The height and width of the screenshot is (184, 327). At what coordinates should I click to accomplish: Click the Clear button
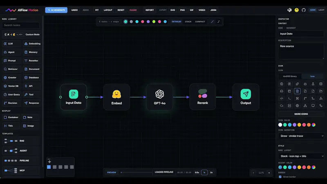(x=133, y=10)
